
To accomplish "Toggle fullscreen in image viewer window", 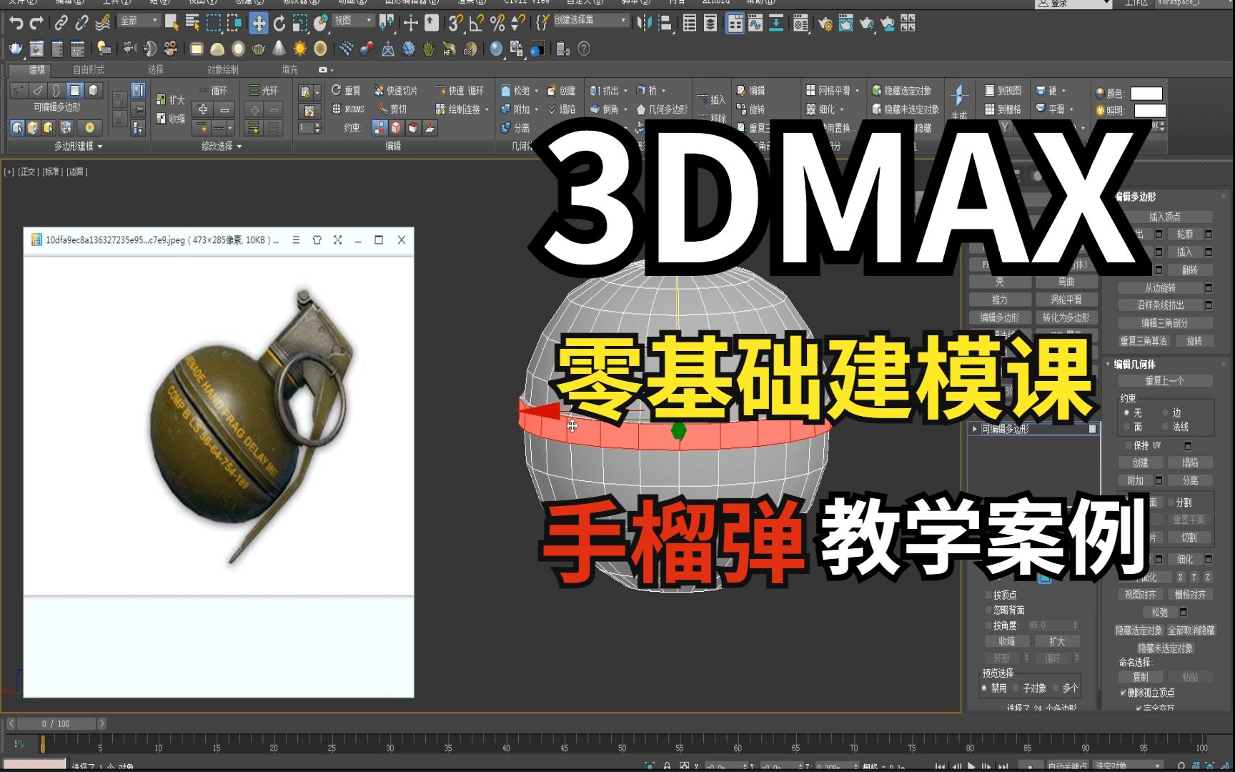I will 337,240.
